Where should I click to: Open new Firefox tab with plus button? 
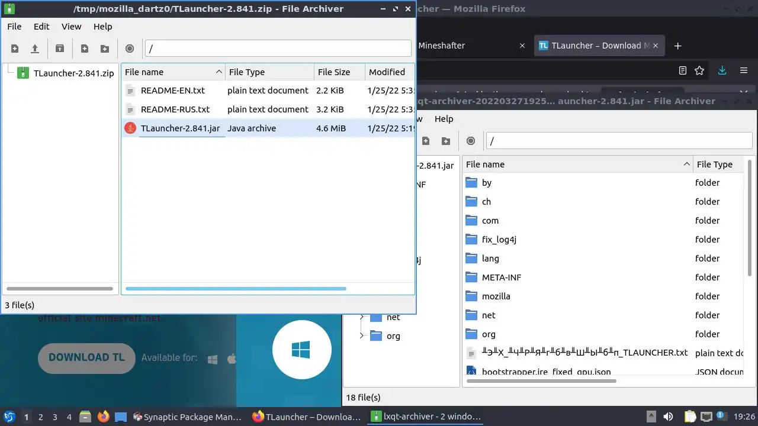point(678,46)
